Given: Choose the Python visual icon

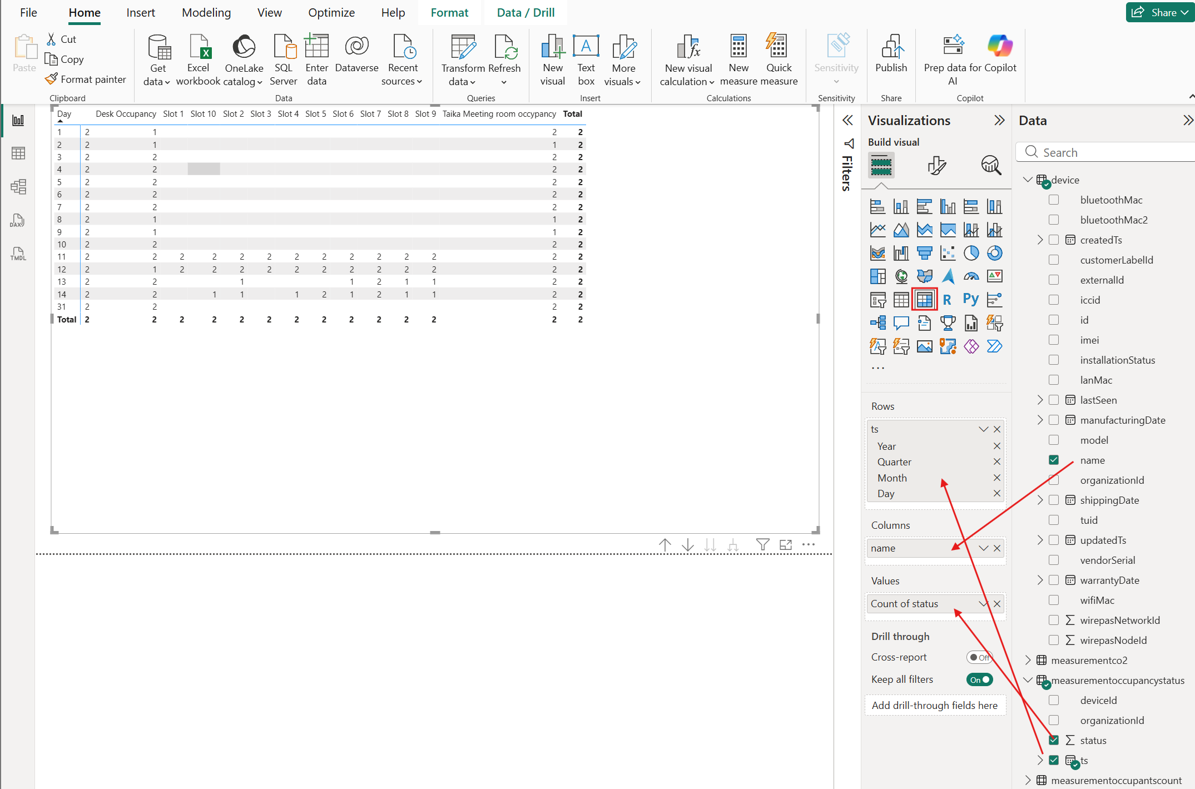Looking at the screenshot, I should click(x=971, y=300).
